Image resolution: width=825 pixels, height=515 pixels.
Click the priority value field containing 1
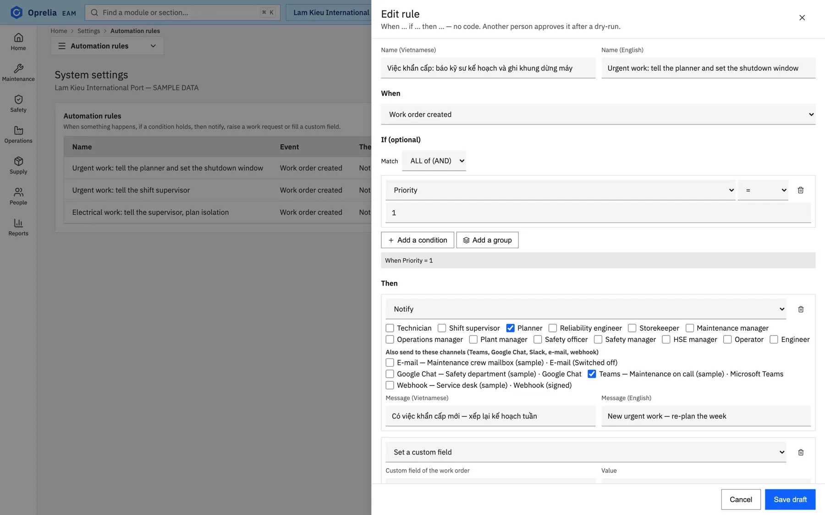pos(598,213)
